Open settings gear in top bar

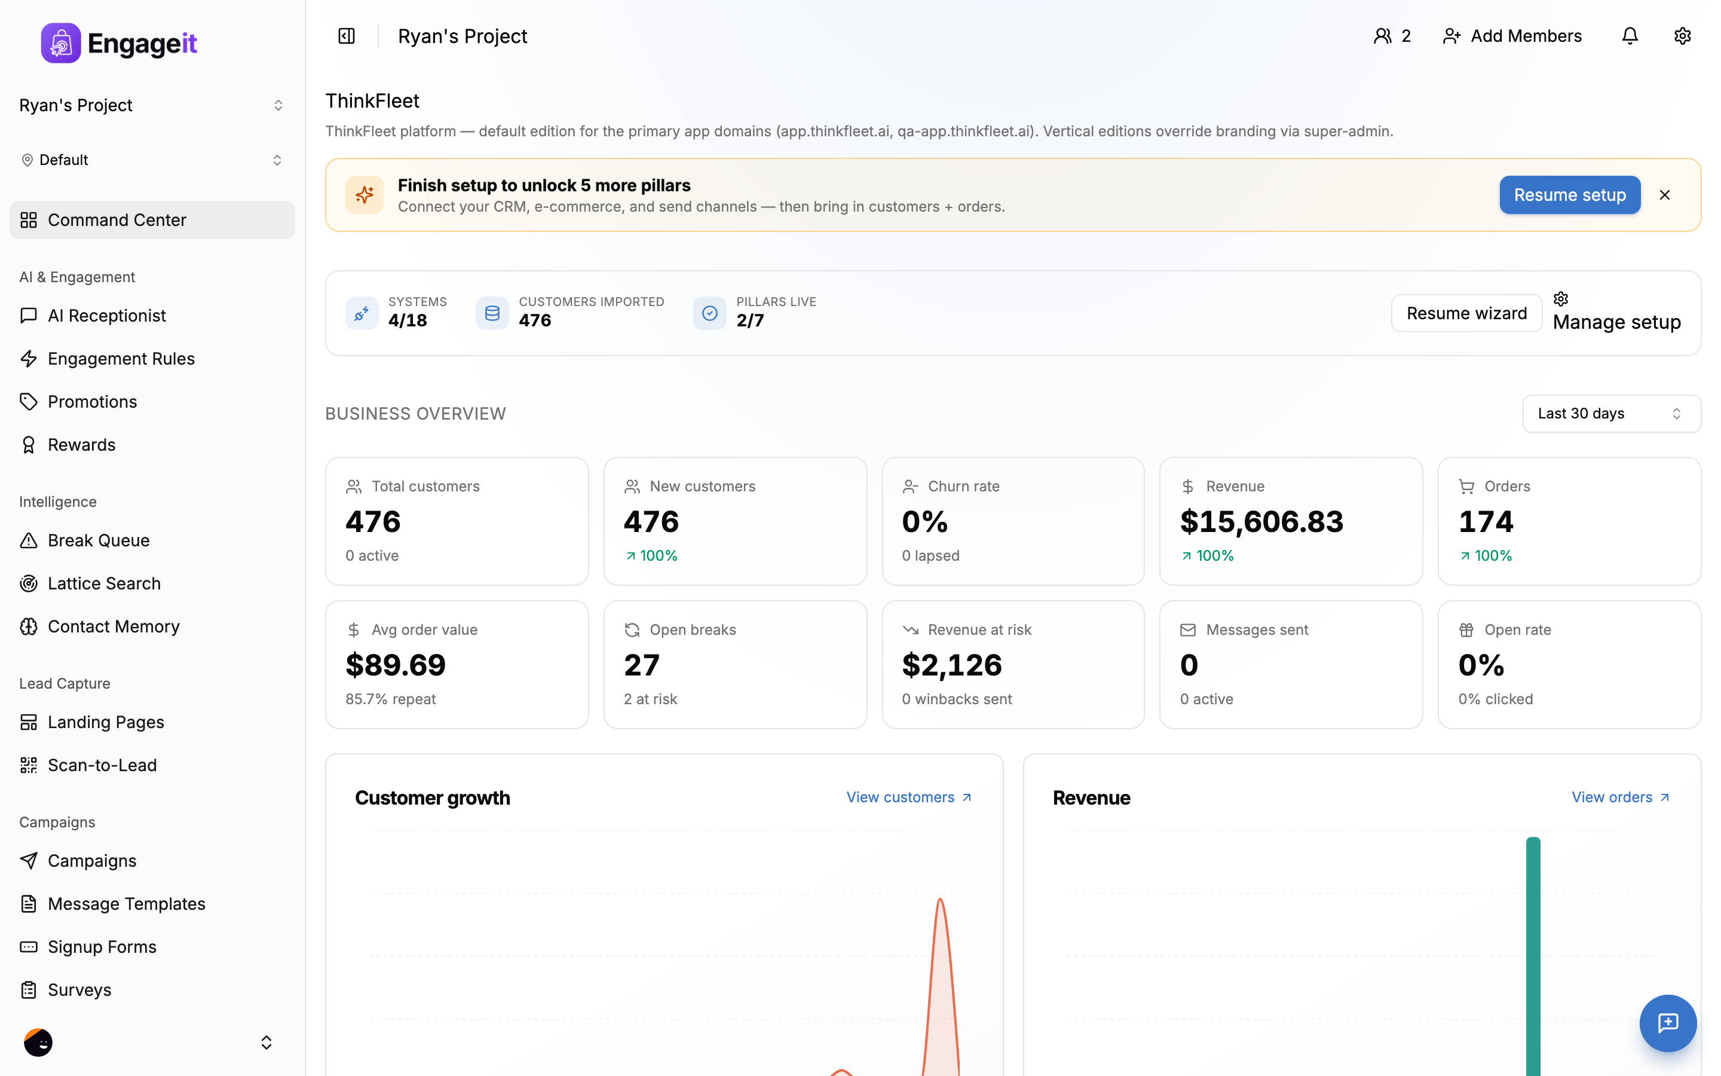[x=1682, y=36]
